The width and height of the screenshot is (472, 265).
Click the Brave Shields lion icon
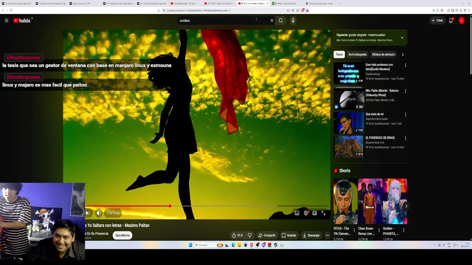(303, 10)
